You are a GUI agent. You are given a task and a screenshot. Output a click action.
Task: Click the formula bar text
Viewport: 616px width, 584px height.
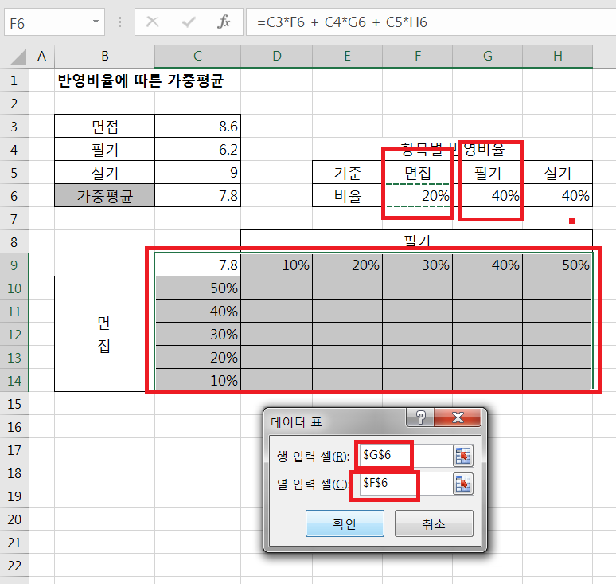(342, 22)
